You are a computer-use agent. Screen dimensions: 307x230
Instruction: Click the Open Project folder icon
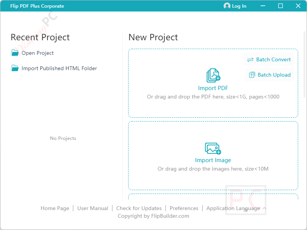(x=15, y=53)
